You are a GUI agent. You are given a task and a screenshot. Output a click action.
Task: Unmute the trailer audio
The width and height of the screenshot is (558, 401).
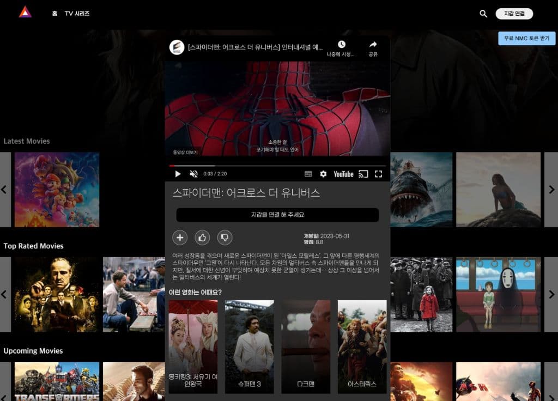tap(193, 174)
